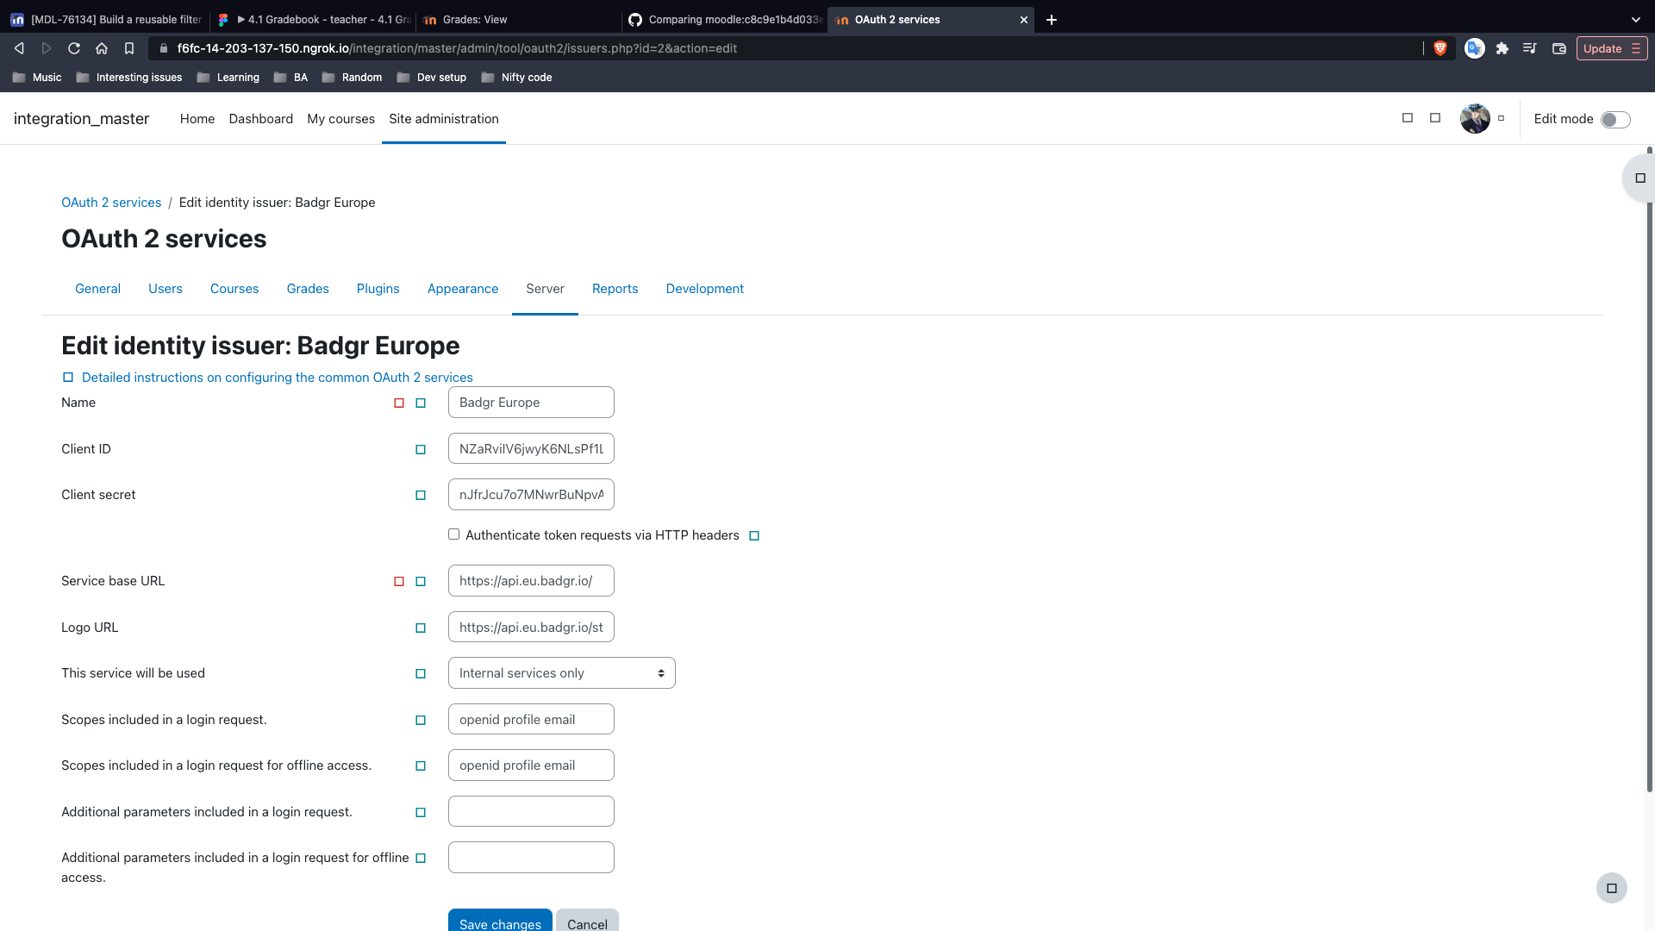
Task: Open notifications icon in Moodle header
Action: coord(1408,118)
